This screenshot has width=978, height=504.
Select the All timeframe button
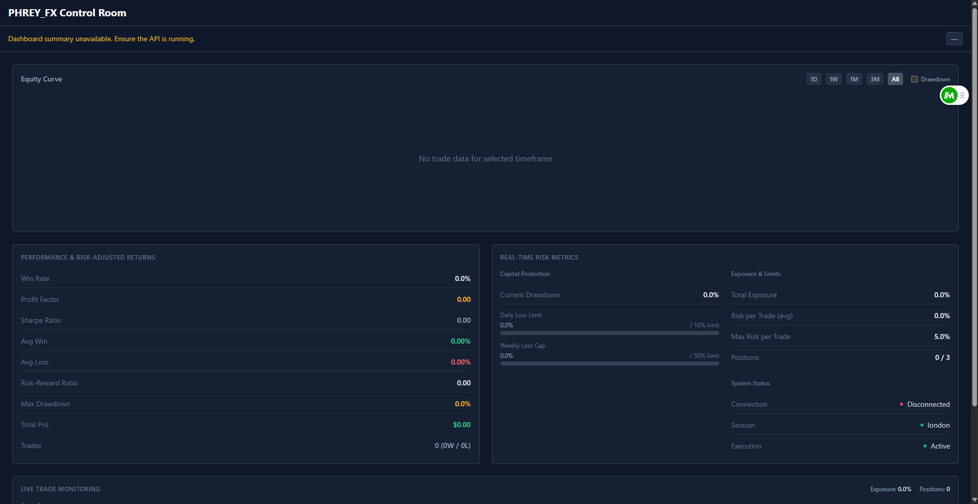pos(895,79)
